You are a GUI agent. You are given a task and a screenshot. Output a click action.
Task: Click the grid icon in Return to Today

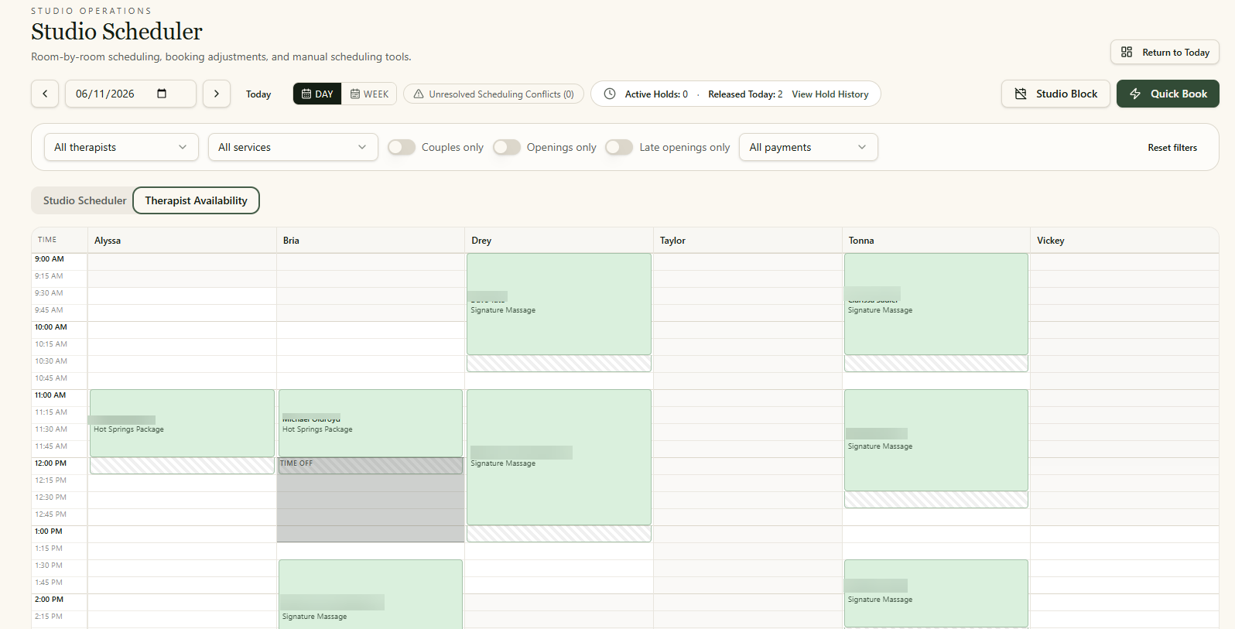pos(1127,52)
